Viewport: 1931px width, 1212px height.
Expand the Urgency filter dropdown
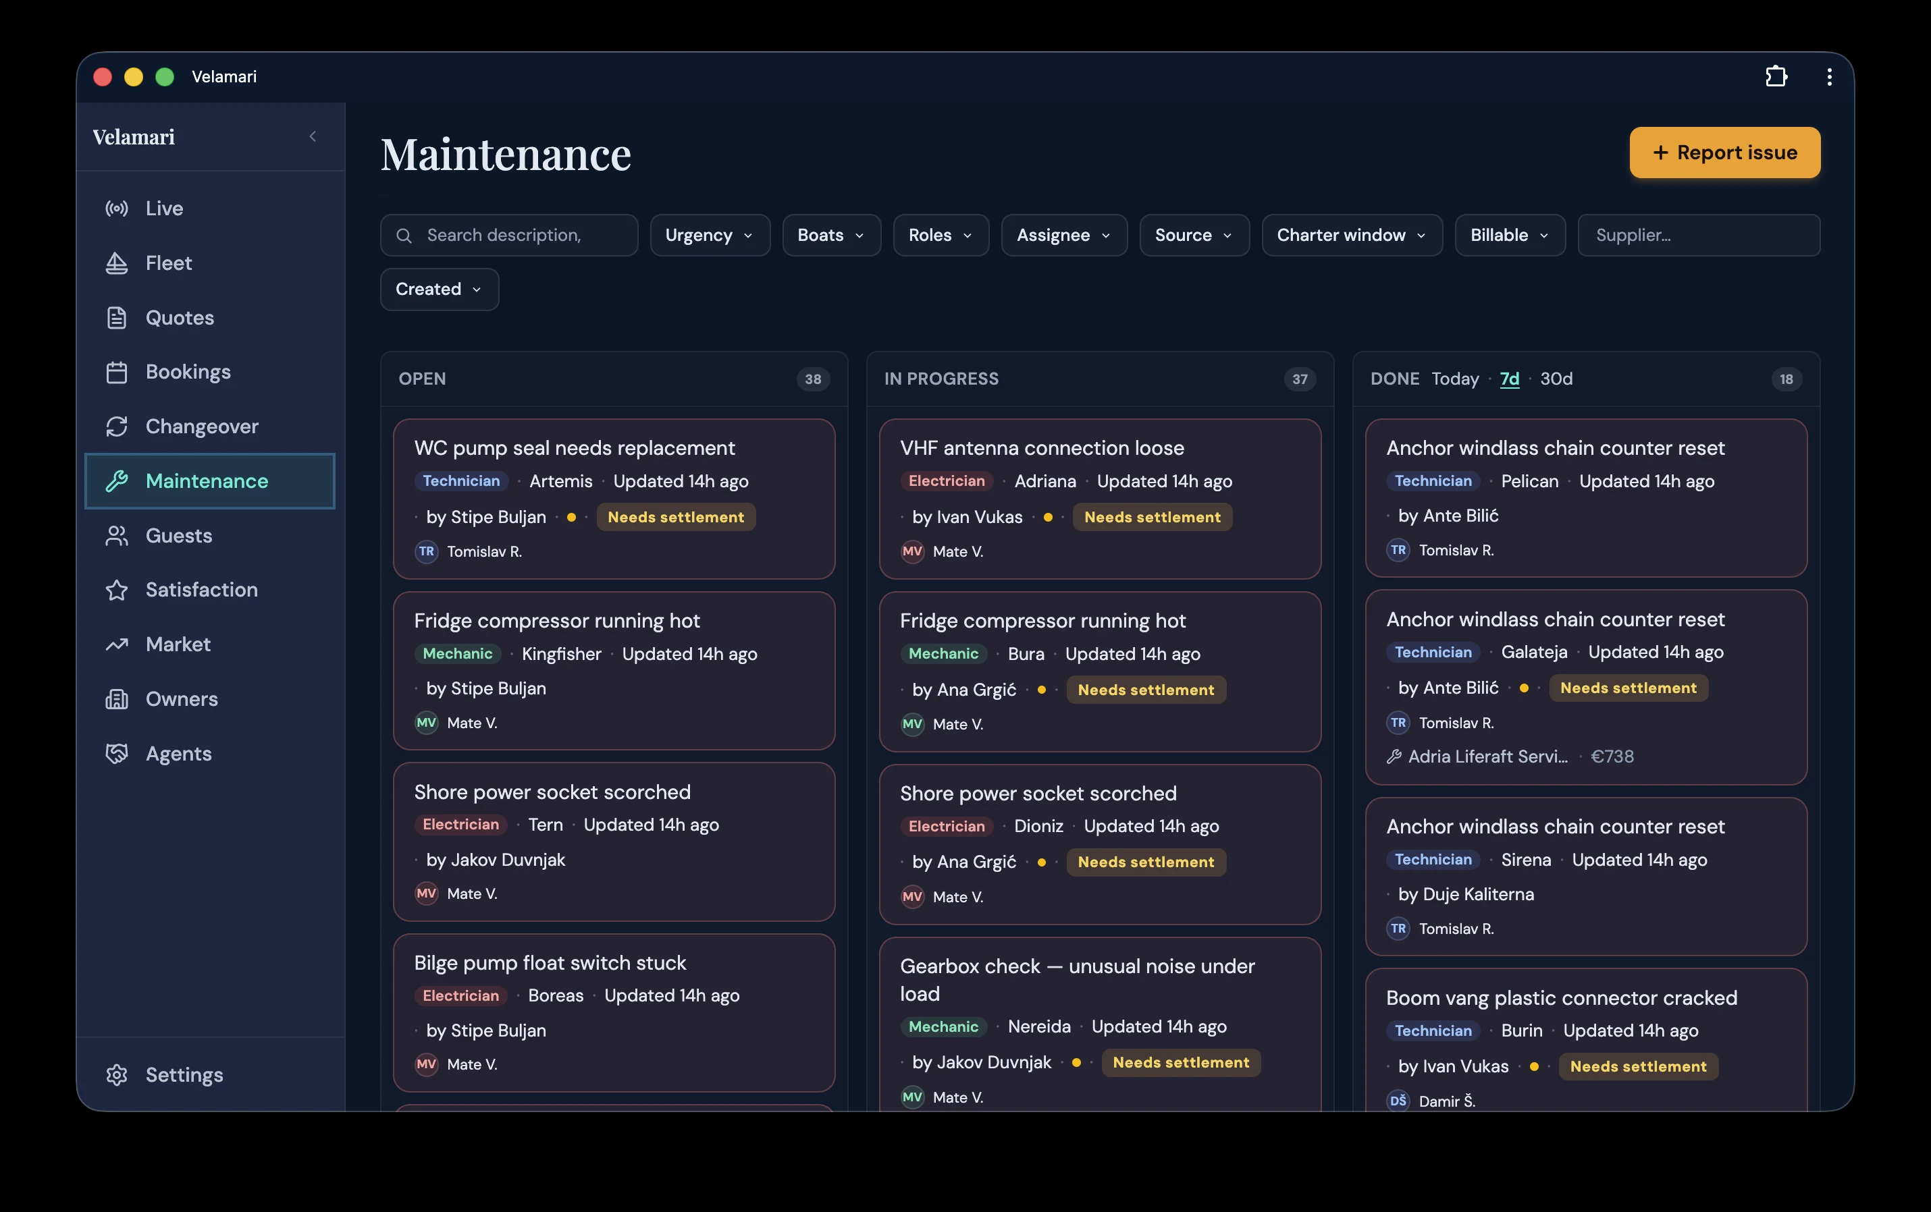710,235
